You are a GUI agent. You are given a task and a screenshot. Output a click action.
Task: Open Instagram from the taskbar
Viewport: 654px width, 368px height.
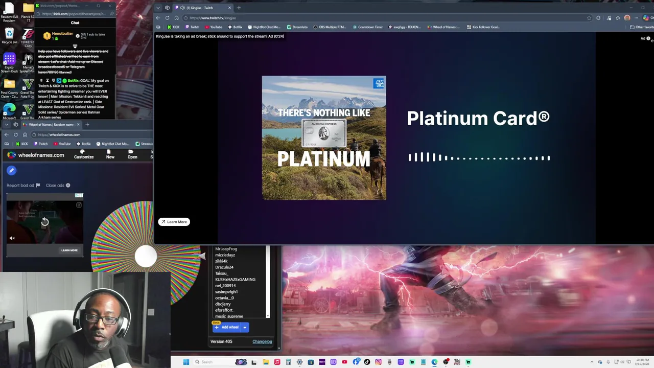point(378,362)
